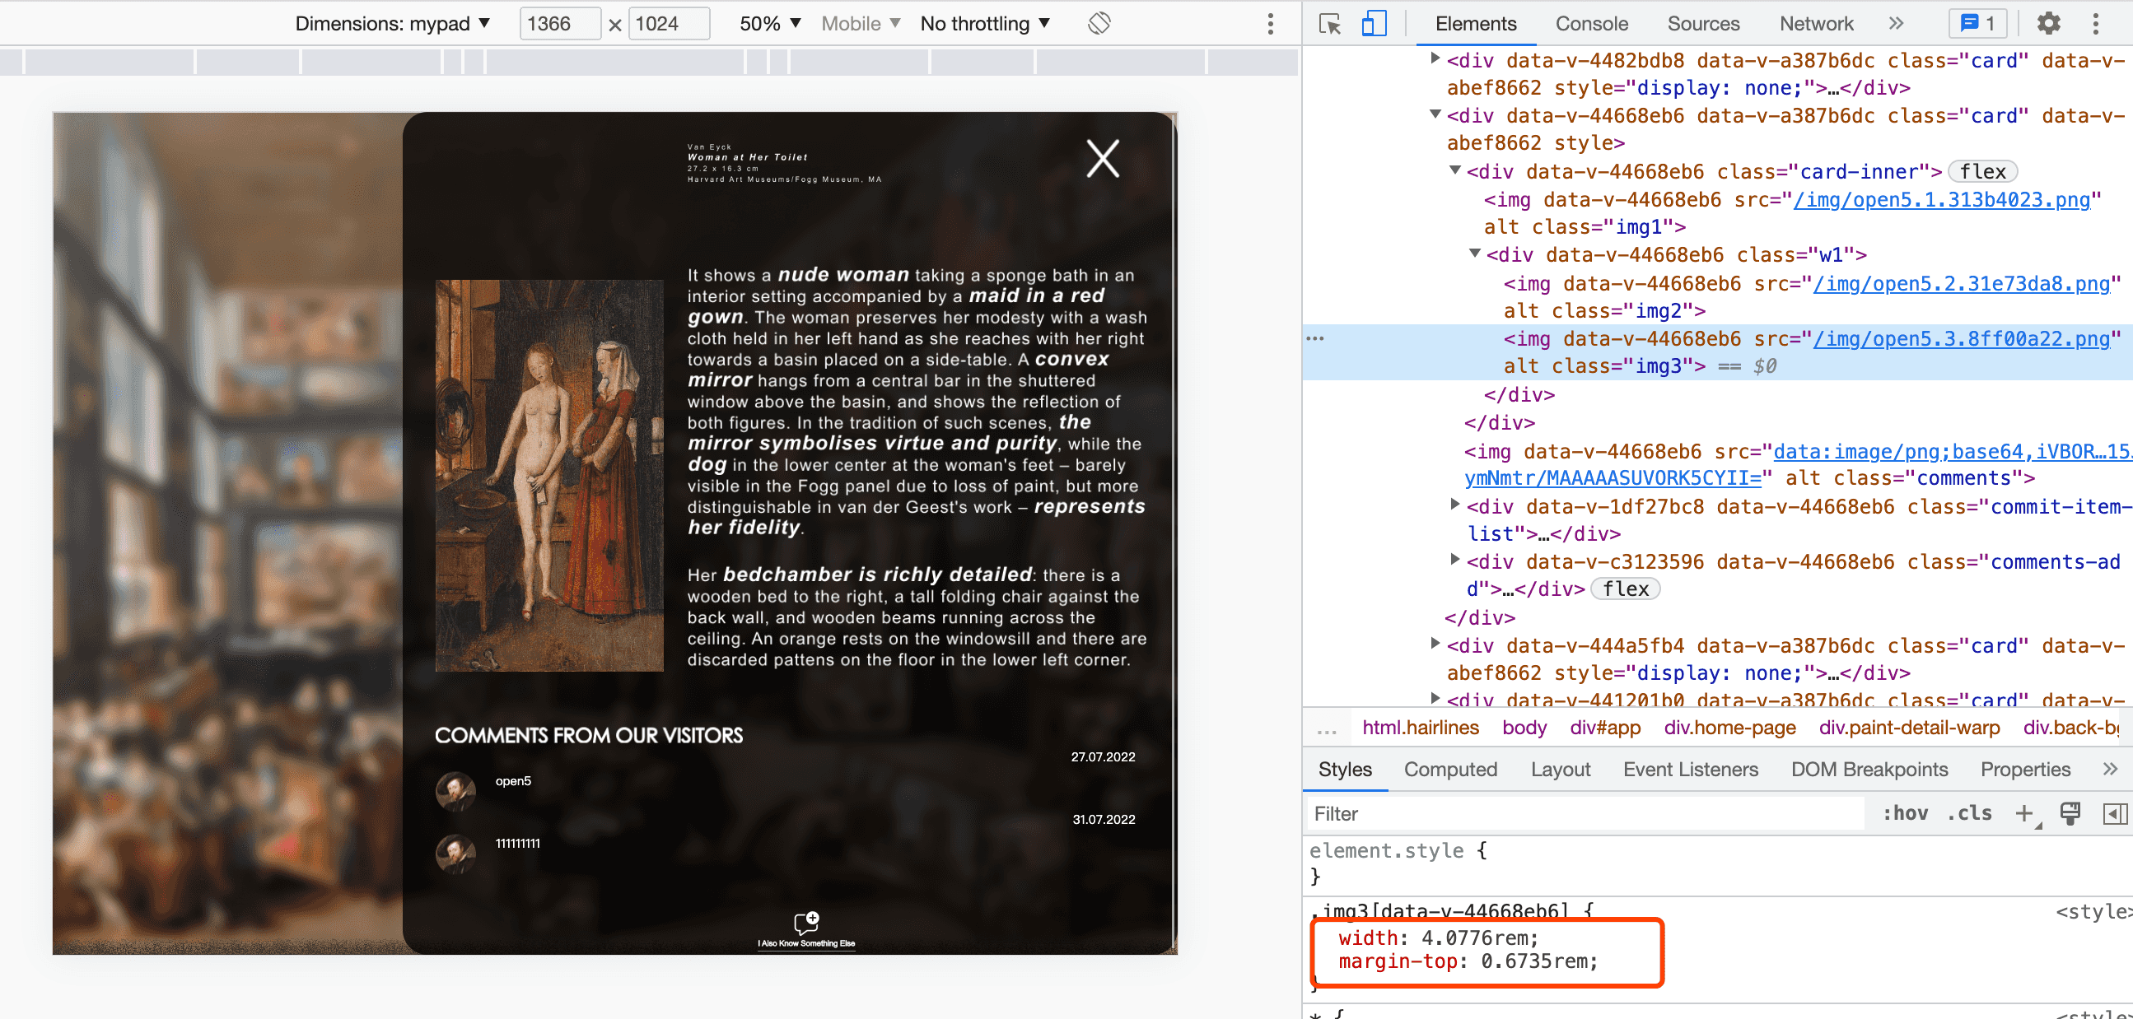Collapse the data-v-44668eb6 card div
Viewport: 2133px width, 1019px height.
click(x=1435, y=114)
